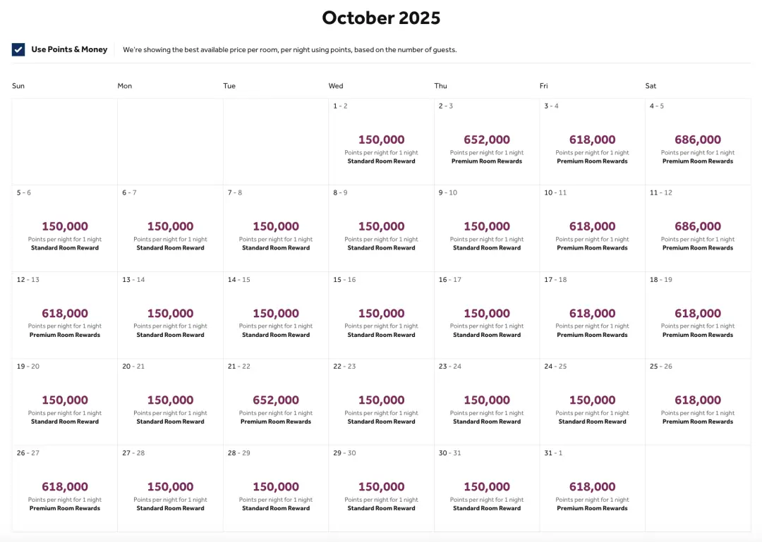Image resolution: width=762 pixels, height=542 pixels.
Task: Pick the October 3 - 4 Premium Room night
Action: [592, 142]
